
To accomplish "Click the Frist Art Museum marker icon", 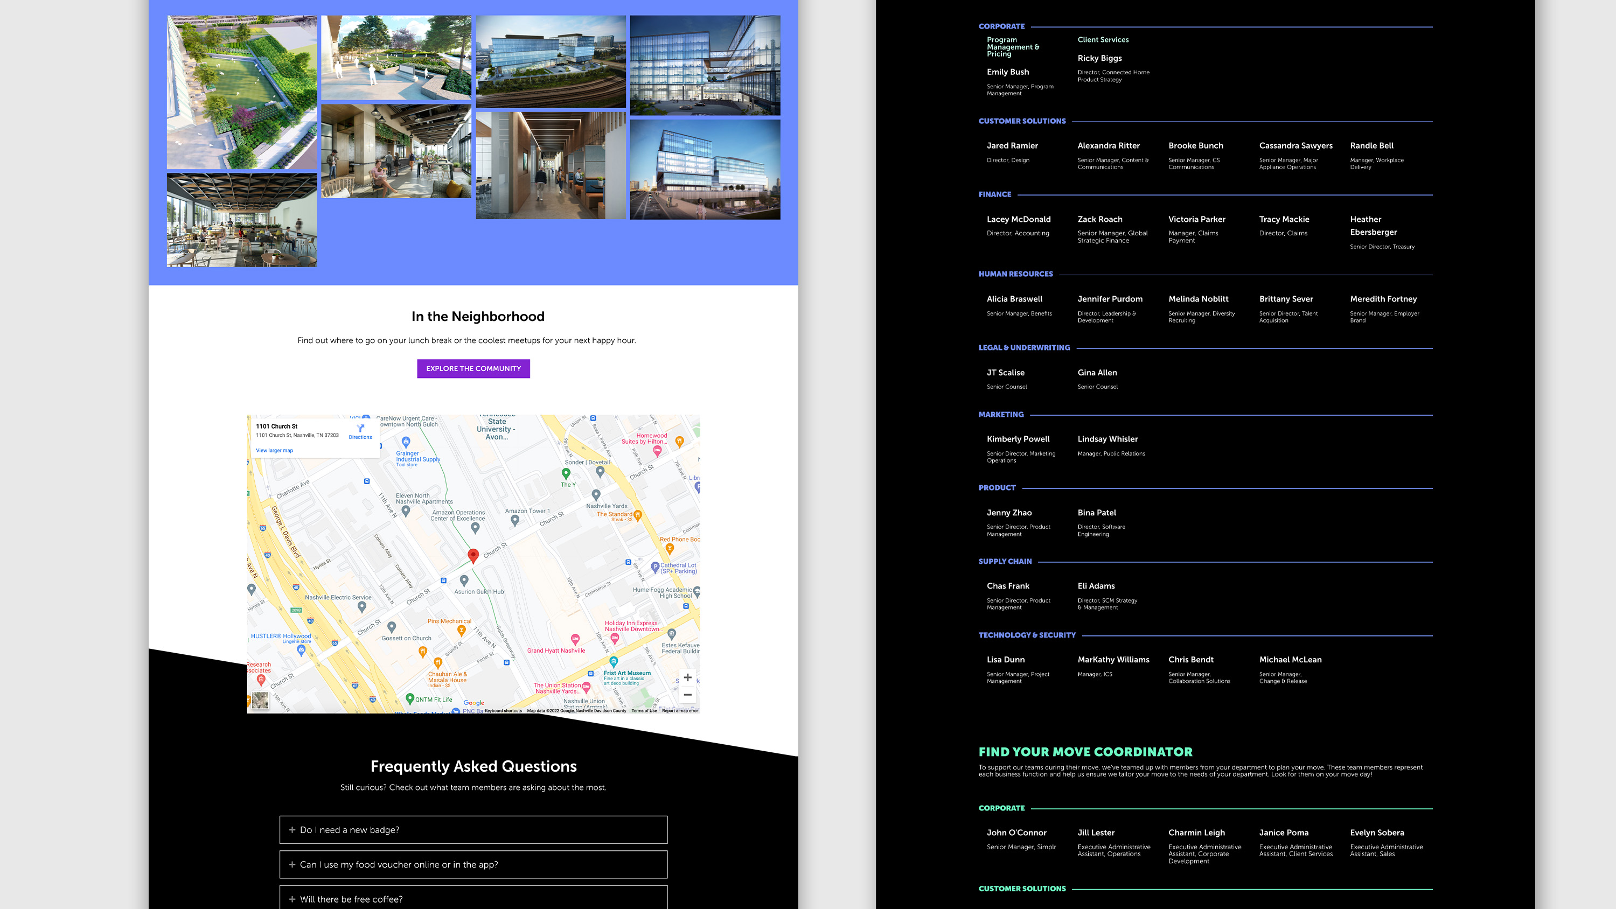I will (x=614, y=662).
